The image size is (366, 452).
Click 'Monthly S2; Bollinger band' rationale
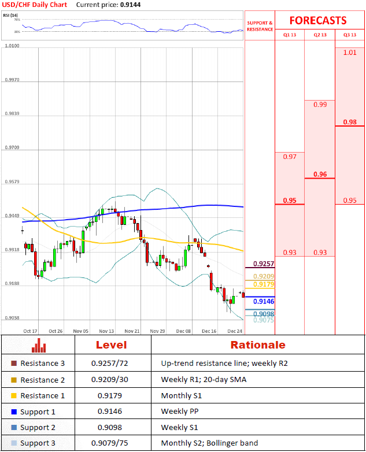[209, 443]
